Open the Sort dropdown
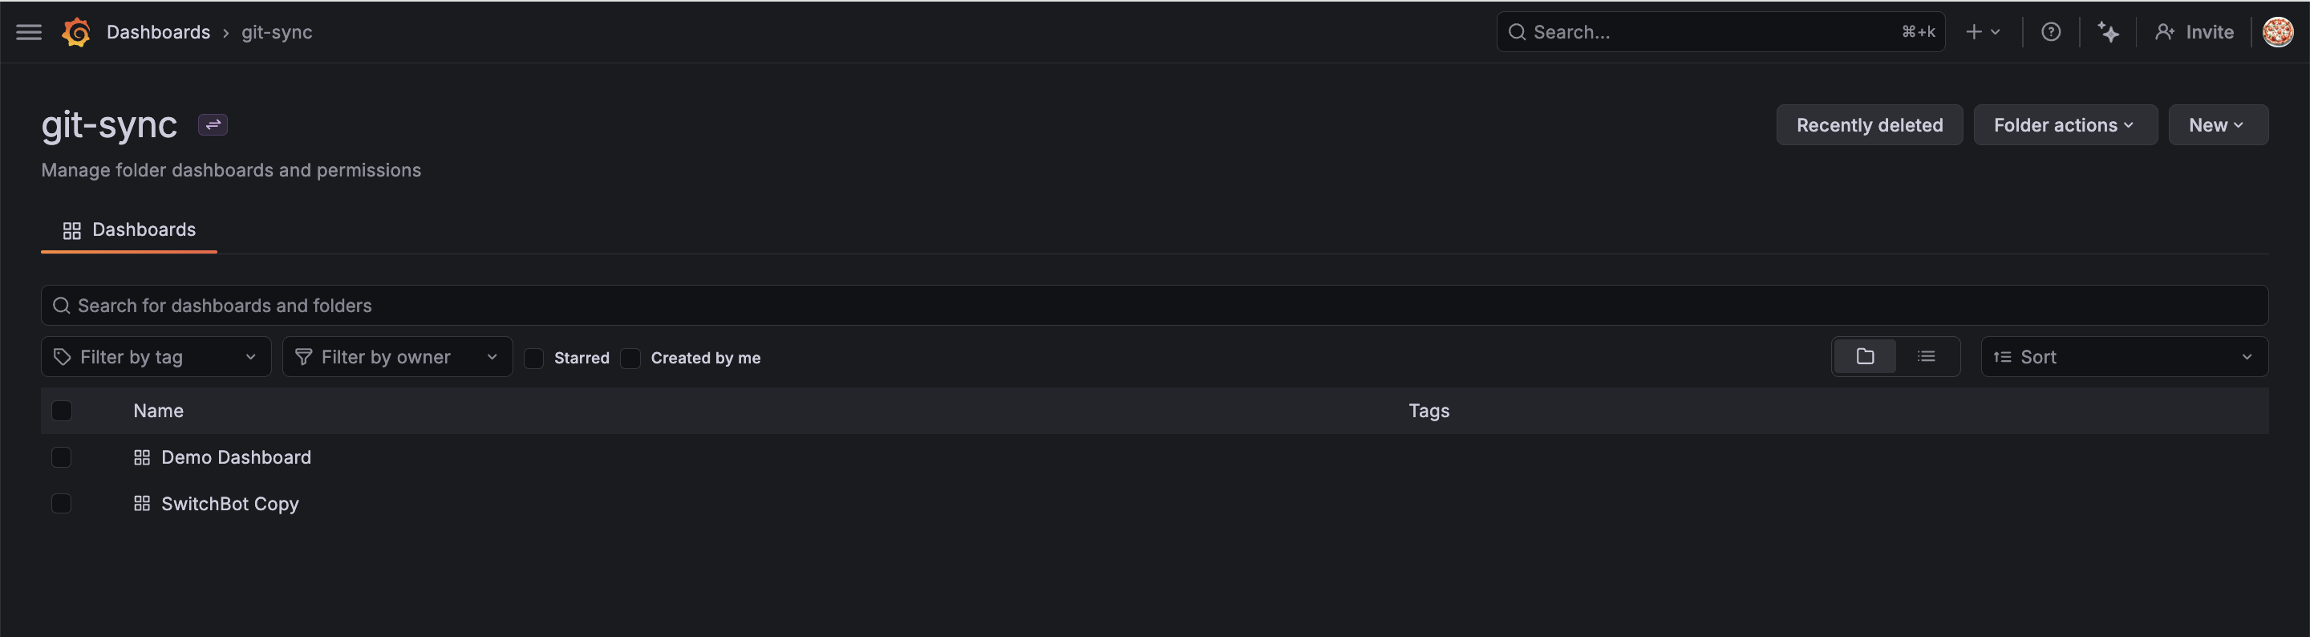 pos(2123,357)
